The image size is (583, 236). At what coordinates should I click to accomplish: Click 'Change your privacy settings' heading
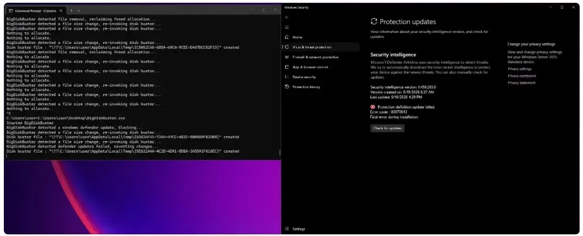(x=531, y=44)
